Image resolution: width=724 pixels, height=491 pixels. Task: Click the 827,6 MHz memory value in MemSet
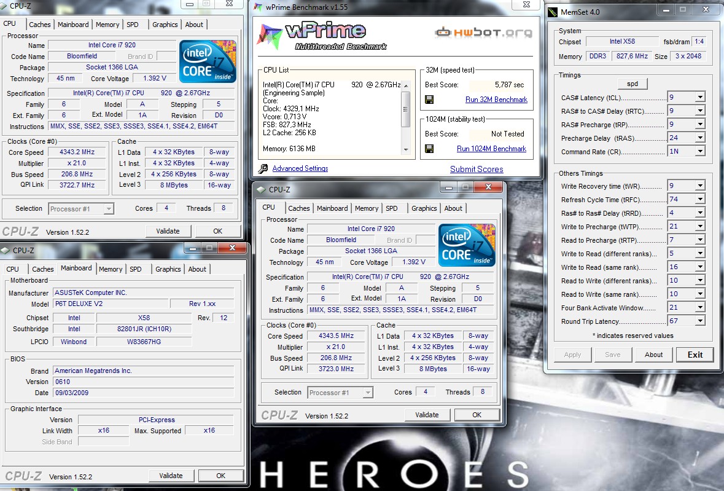click(632, 56)
